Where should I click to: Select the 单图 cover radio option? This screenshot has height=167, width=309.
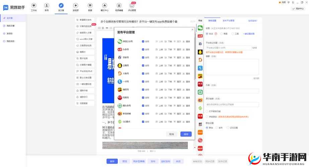[222, 34]
